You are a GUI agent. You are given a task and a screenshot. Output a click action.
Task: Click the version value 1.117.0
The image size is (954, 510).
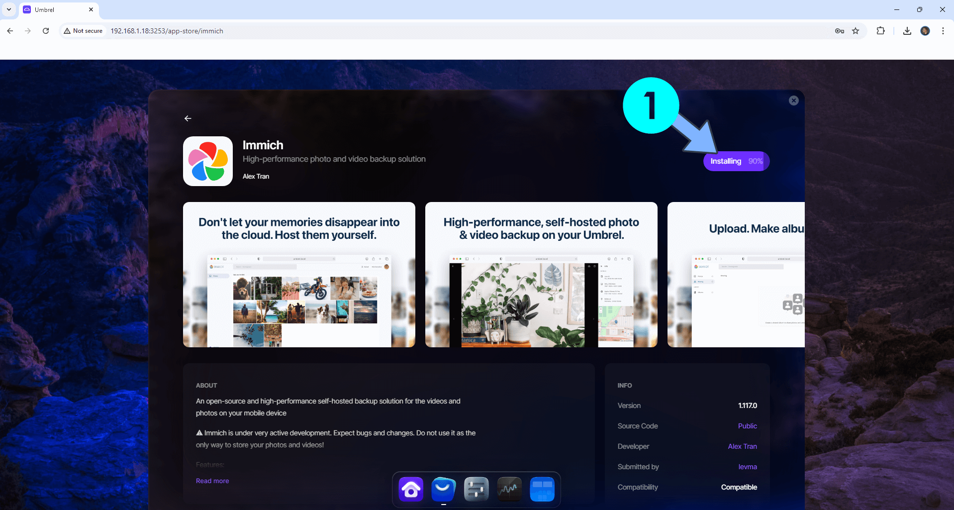click(x=748, y=406)
